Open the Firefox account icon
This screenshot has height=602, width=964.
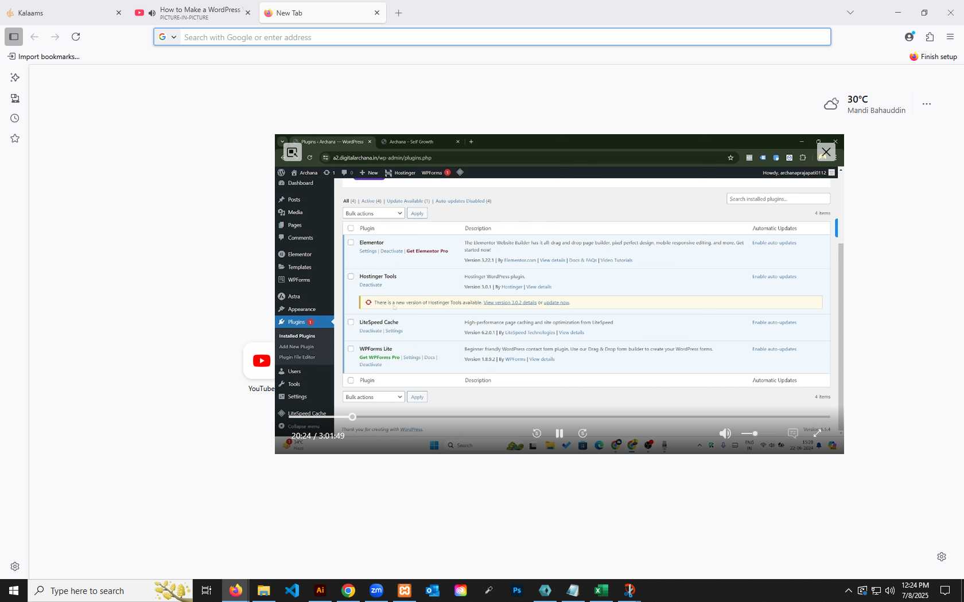coord(909,37)
